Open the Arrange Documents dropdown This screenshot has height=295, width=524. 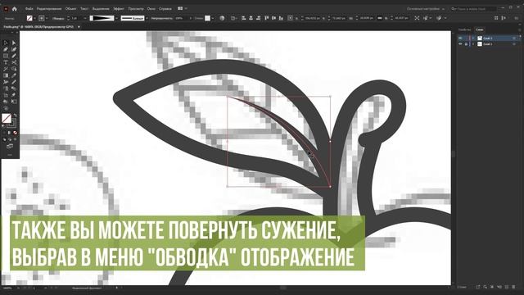click(182, 9)
